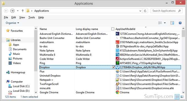Select the Notepad++ item name
Viewport: 187px width, 101px height.
coord(46,80)
